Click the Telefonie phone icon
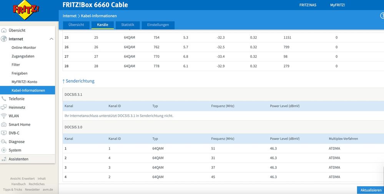Viewport: 384px width, 194px height. pyautogui.click(x=4, y=99)
